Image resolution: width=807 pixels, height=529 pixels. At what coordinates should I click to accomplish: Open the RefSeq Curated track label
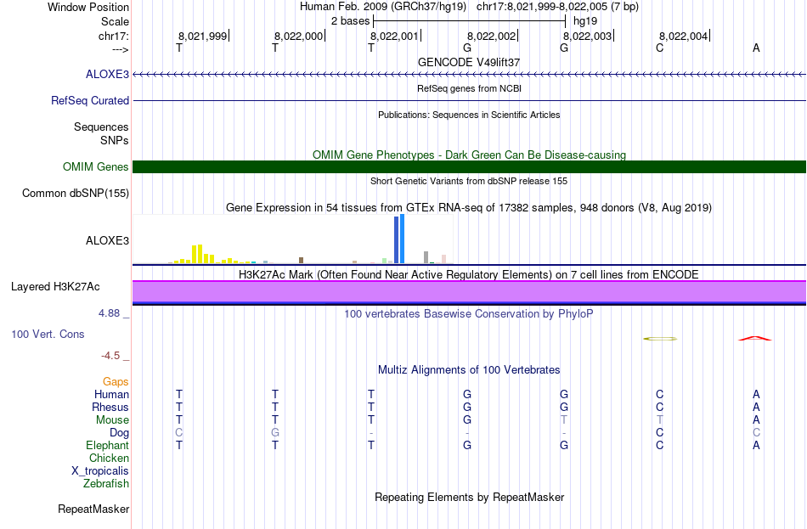coord(89,100)
